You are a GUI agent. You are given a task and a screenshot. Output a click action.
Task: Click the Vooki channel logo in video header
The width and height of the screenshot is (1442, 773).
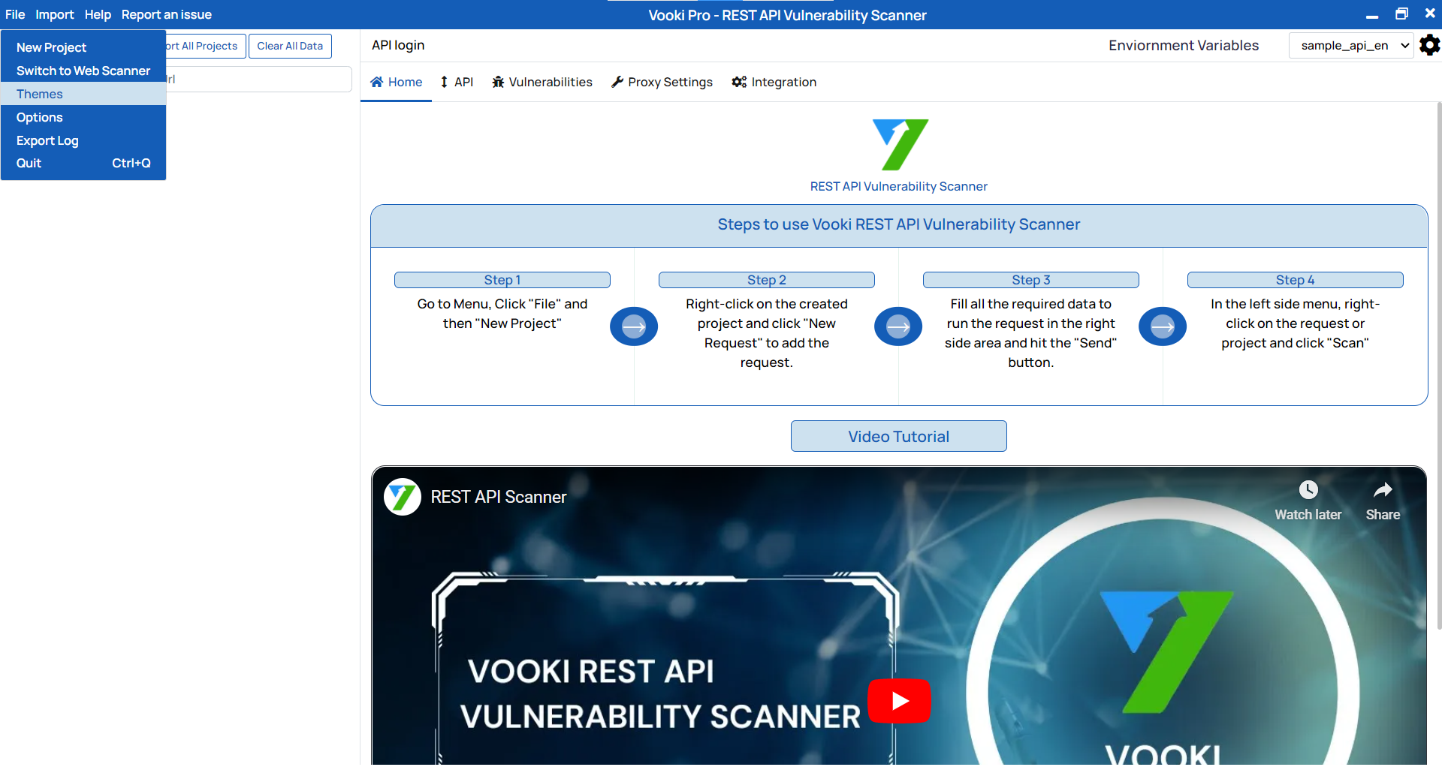(403, 497)
